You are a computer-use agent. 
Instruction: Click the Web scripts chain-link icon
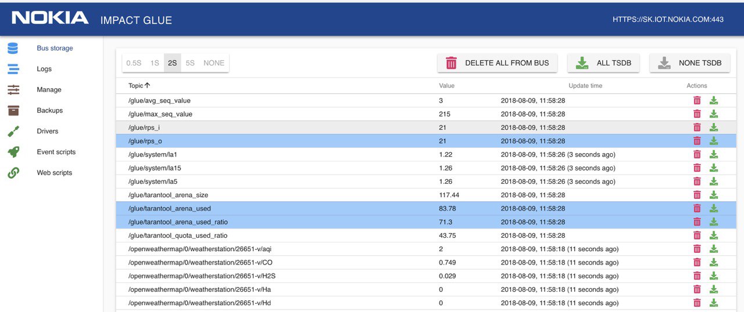[x=13, y=173]
